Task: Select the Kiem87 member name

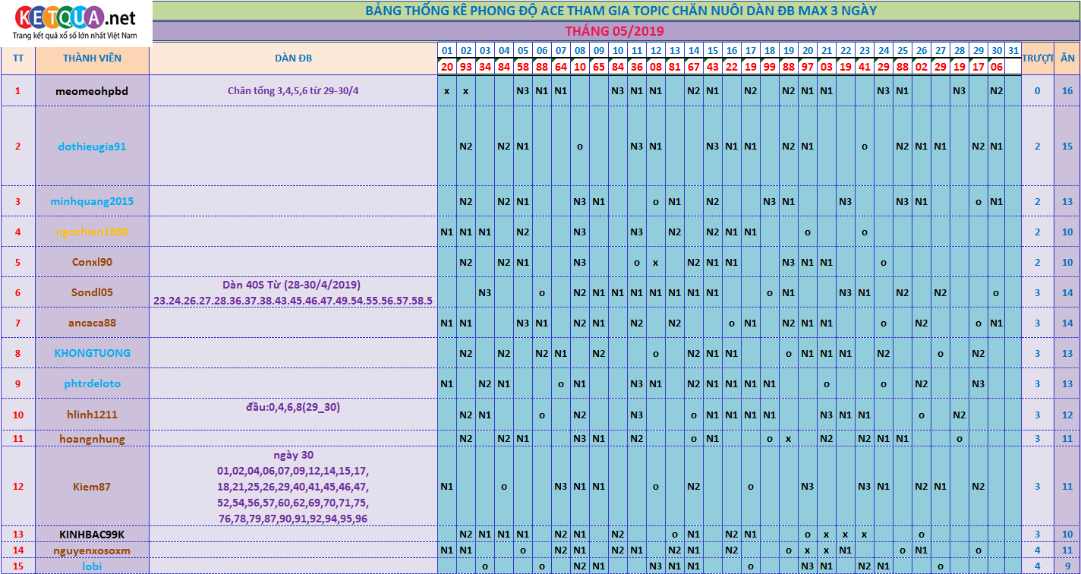Action: click(x=92, y=487)
